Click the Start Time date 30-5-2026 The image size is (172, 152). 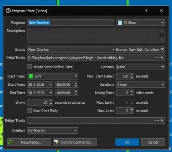(36, 85)
